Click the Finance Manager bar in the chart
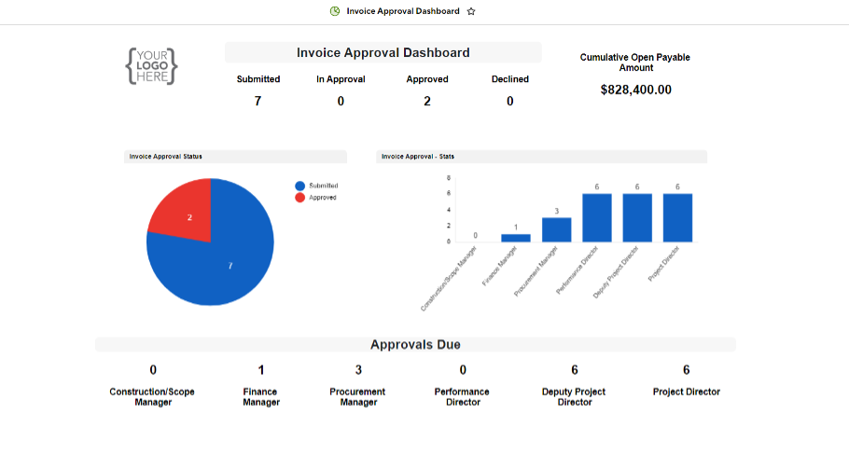 click(x=516, y=237)
